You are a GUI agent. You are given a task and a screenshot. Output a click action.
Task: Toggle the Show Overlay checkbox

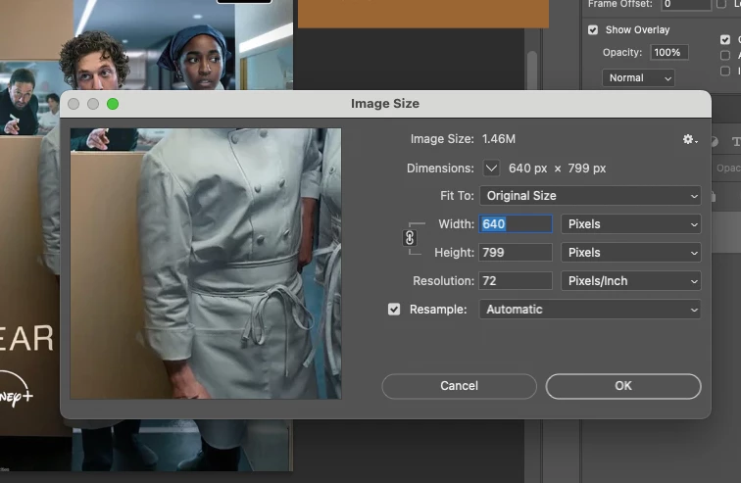point(593,29)
